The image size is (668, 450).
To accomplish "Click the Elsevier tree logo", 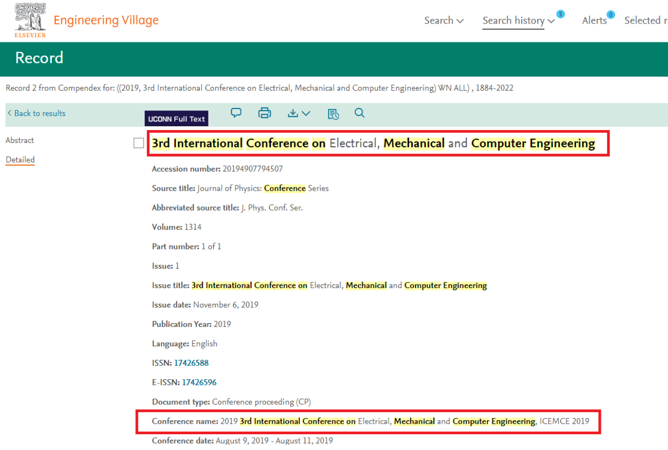I will pyautogui.click(x=30, y=21).
